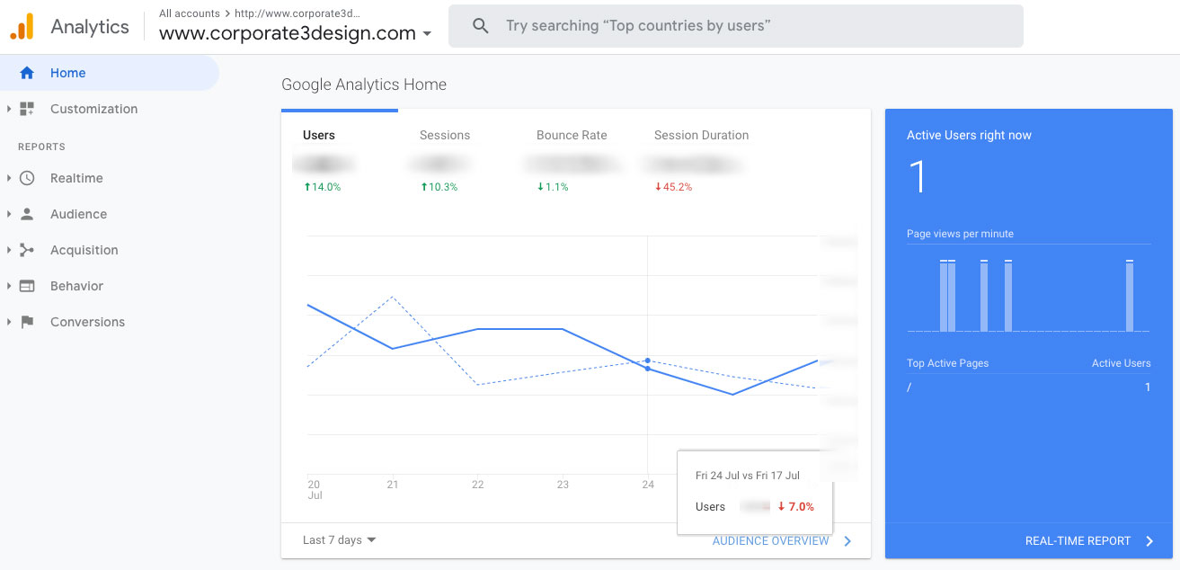Open the Realtime clock icon
This screenshot has width=1180, height=570.
(x=28, y=178)
